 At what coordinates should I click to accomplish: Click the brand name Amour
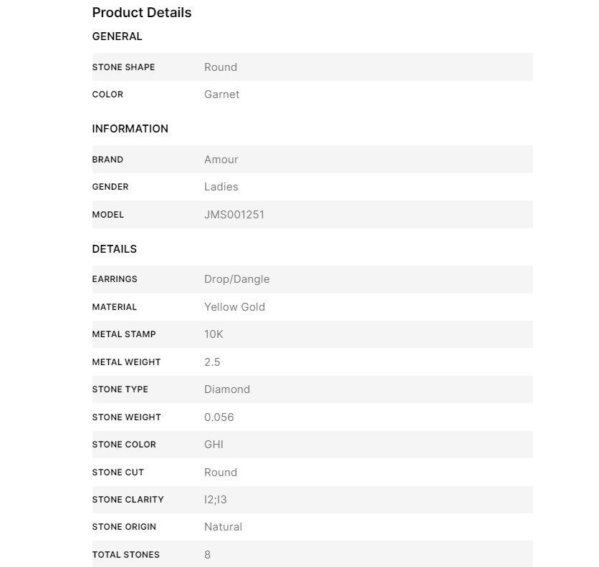coord(221,160)
